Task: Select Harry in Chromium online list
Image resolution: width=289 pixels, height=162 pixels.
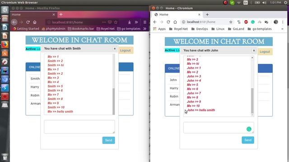Action: 174,88
